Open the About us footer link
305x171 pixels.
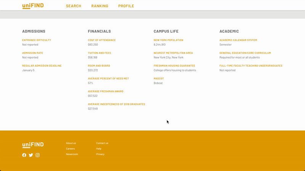coord(71,143)
